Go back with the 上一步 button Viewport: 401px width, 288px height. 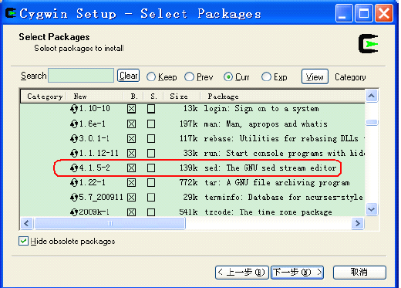[241, 273]
